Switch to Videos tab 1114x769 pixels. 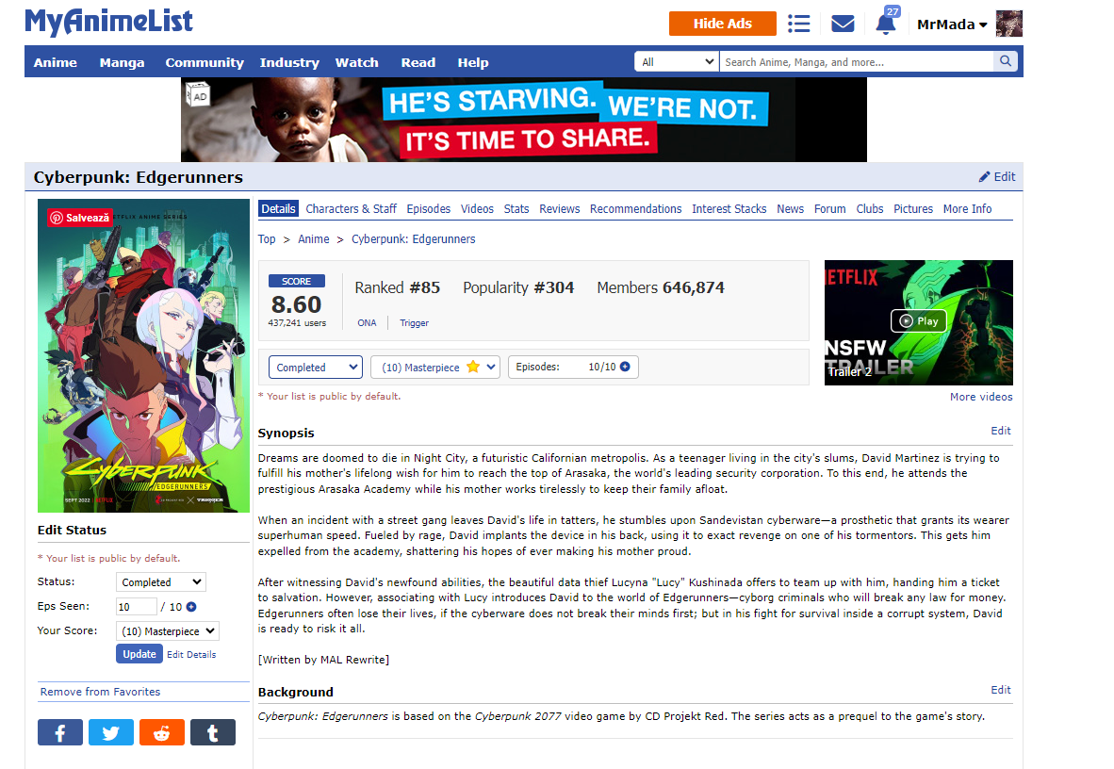(x=477, y=209)
